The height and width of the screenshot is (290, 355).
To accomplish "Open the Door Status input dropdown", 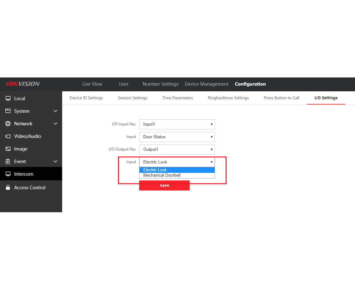I will [177, 137].
